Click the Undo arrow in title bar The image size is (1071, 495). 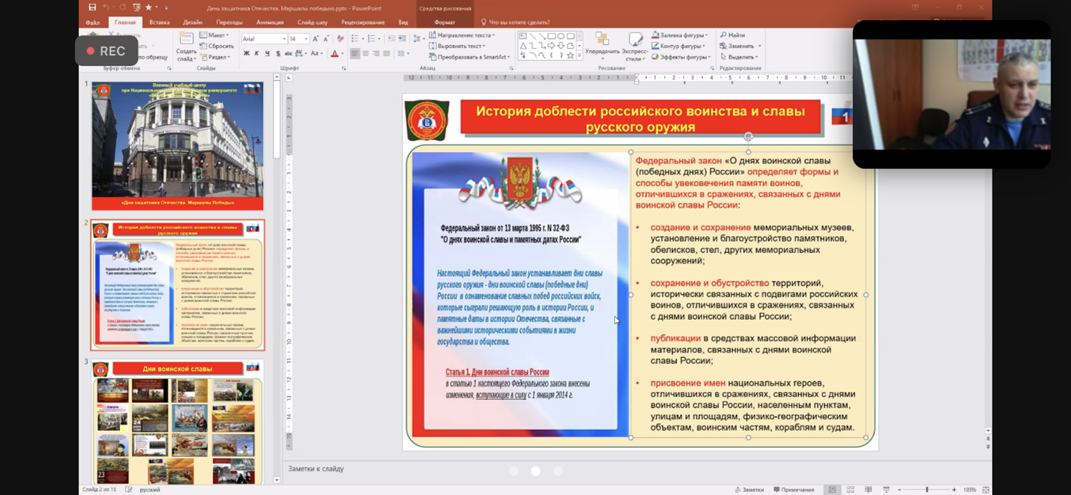[x=106, y=7]
